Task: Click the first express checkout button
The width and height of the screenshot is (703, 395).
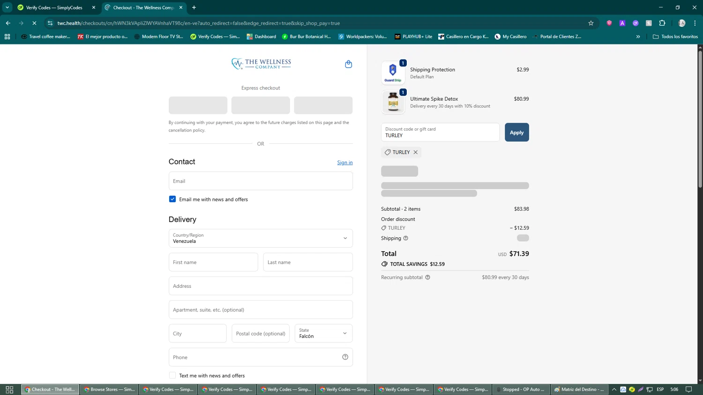Action: (x=198, y=105)
